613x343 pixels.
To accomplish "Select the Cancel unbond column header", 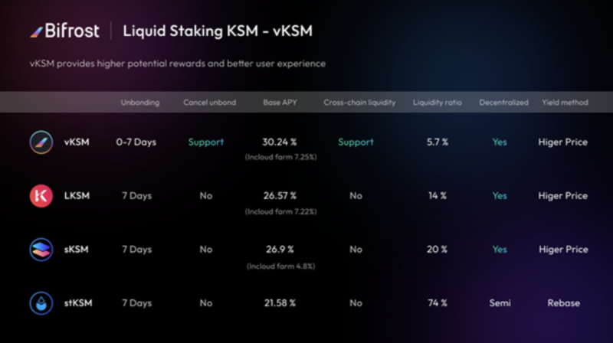I will pyautogui.click(x=209, y=103).
